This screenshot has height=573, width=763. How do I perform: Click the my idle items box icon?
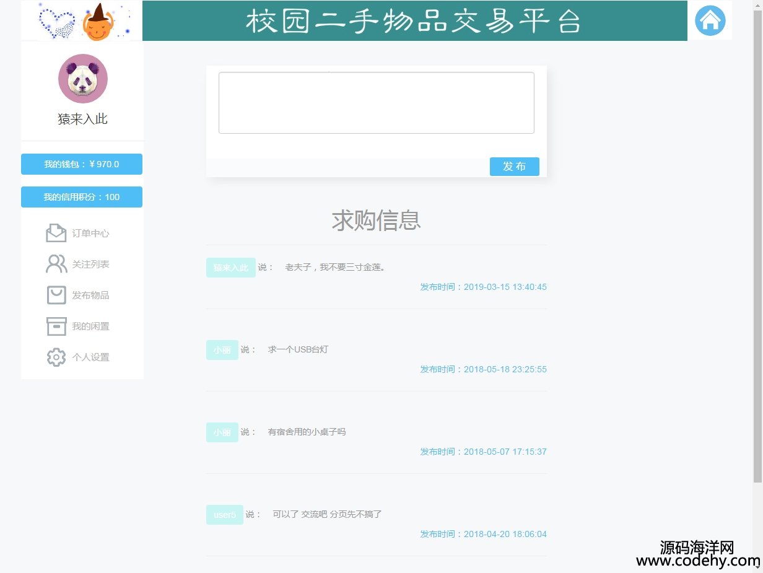(56, 326)
